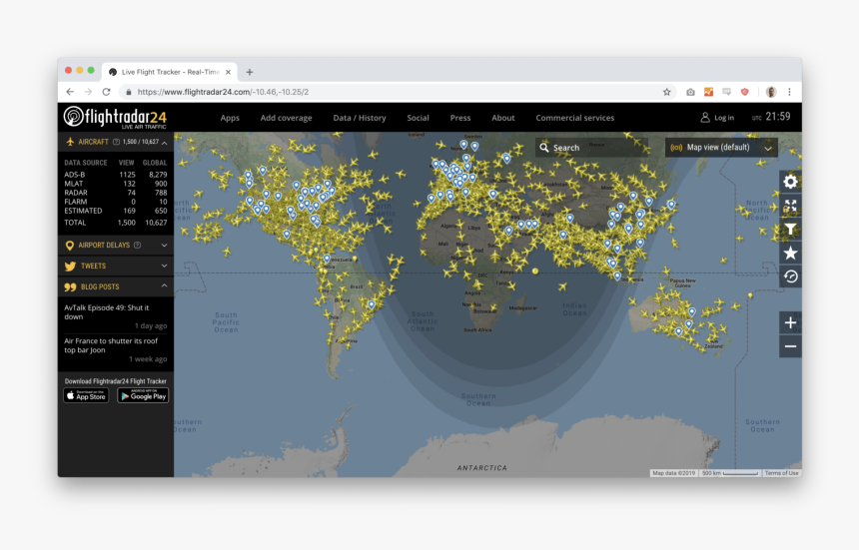Open the map settings gear

(790, 182)
